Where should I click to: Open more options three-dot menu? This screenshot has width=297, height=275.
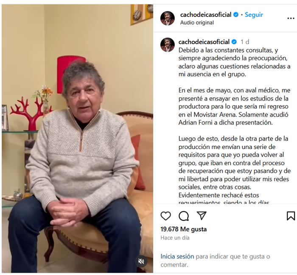pyautogui.click(x=291, y=18)
